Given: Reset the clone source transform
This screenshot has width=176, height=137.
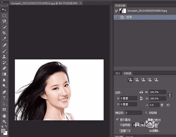Looking at the screenshot, I should [168, 105].
